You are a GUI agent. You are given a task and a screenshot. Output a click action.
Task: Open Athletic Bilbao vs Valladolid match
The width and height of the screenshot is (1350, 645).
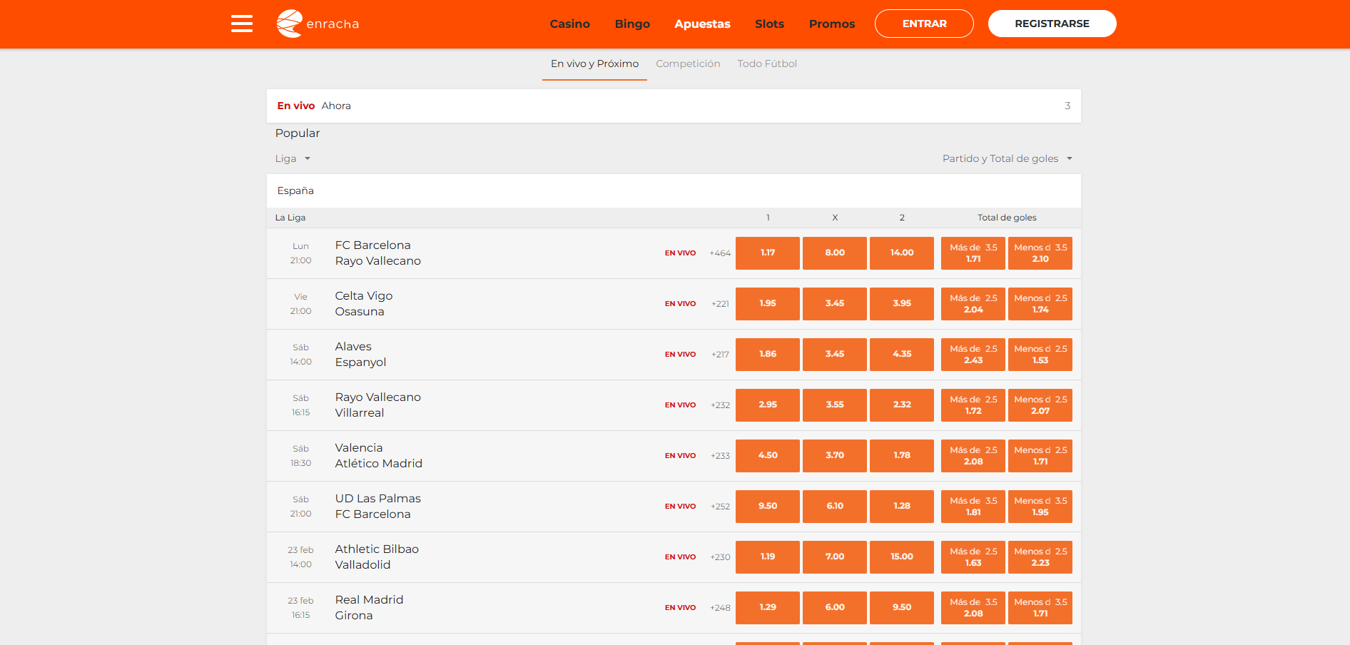[x=377, y=557]
